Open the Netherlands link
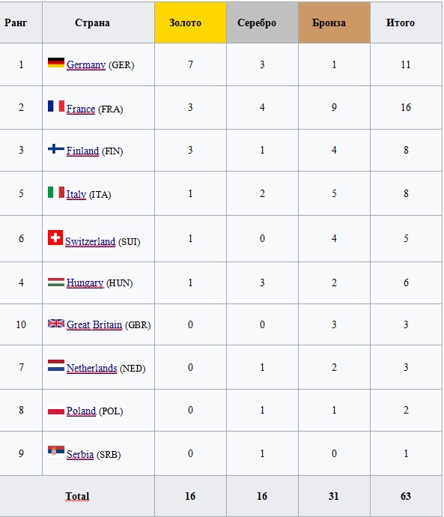The image size is (444, 517). click(x=91, y=368)
